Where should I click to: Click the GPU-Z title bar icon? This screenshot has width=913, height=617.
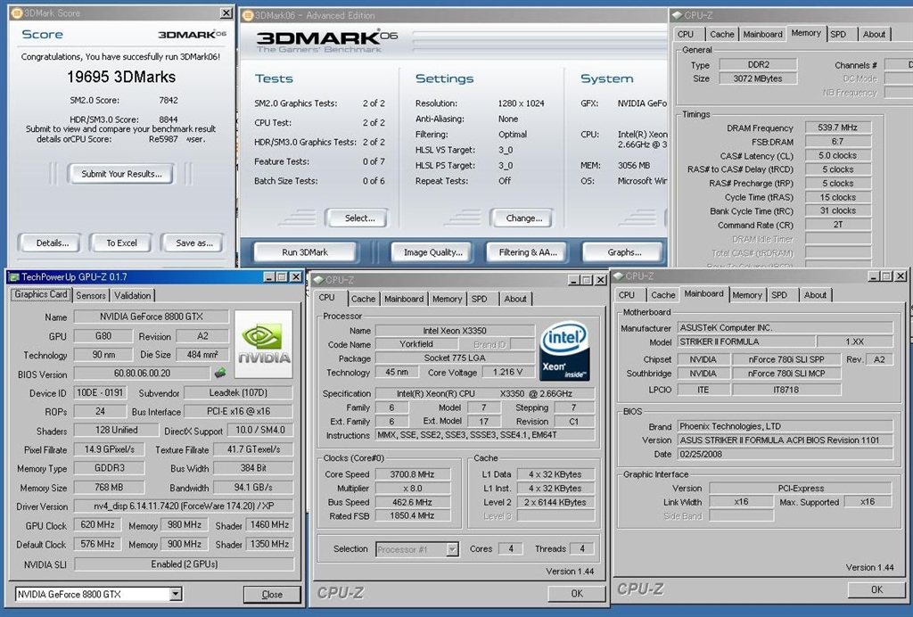pyautogui.click(x=14, y=277)
